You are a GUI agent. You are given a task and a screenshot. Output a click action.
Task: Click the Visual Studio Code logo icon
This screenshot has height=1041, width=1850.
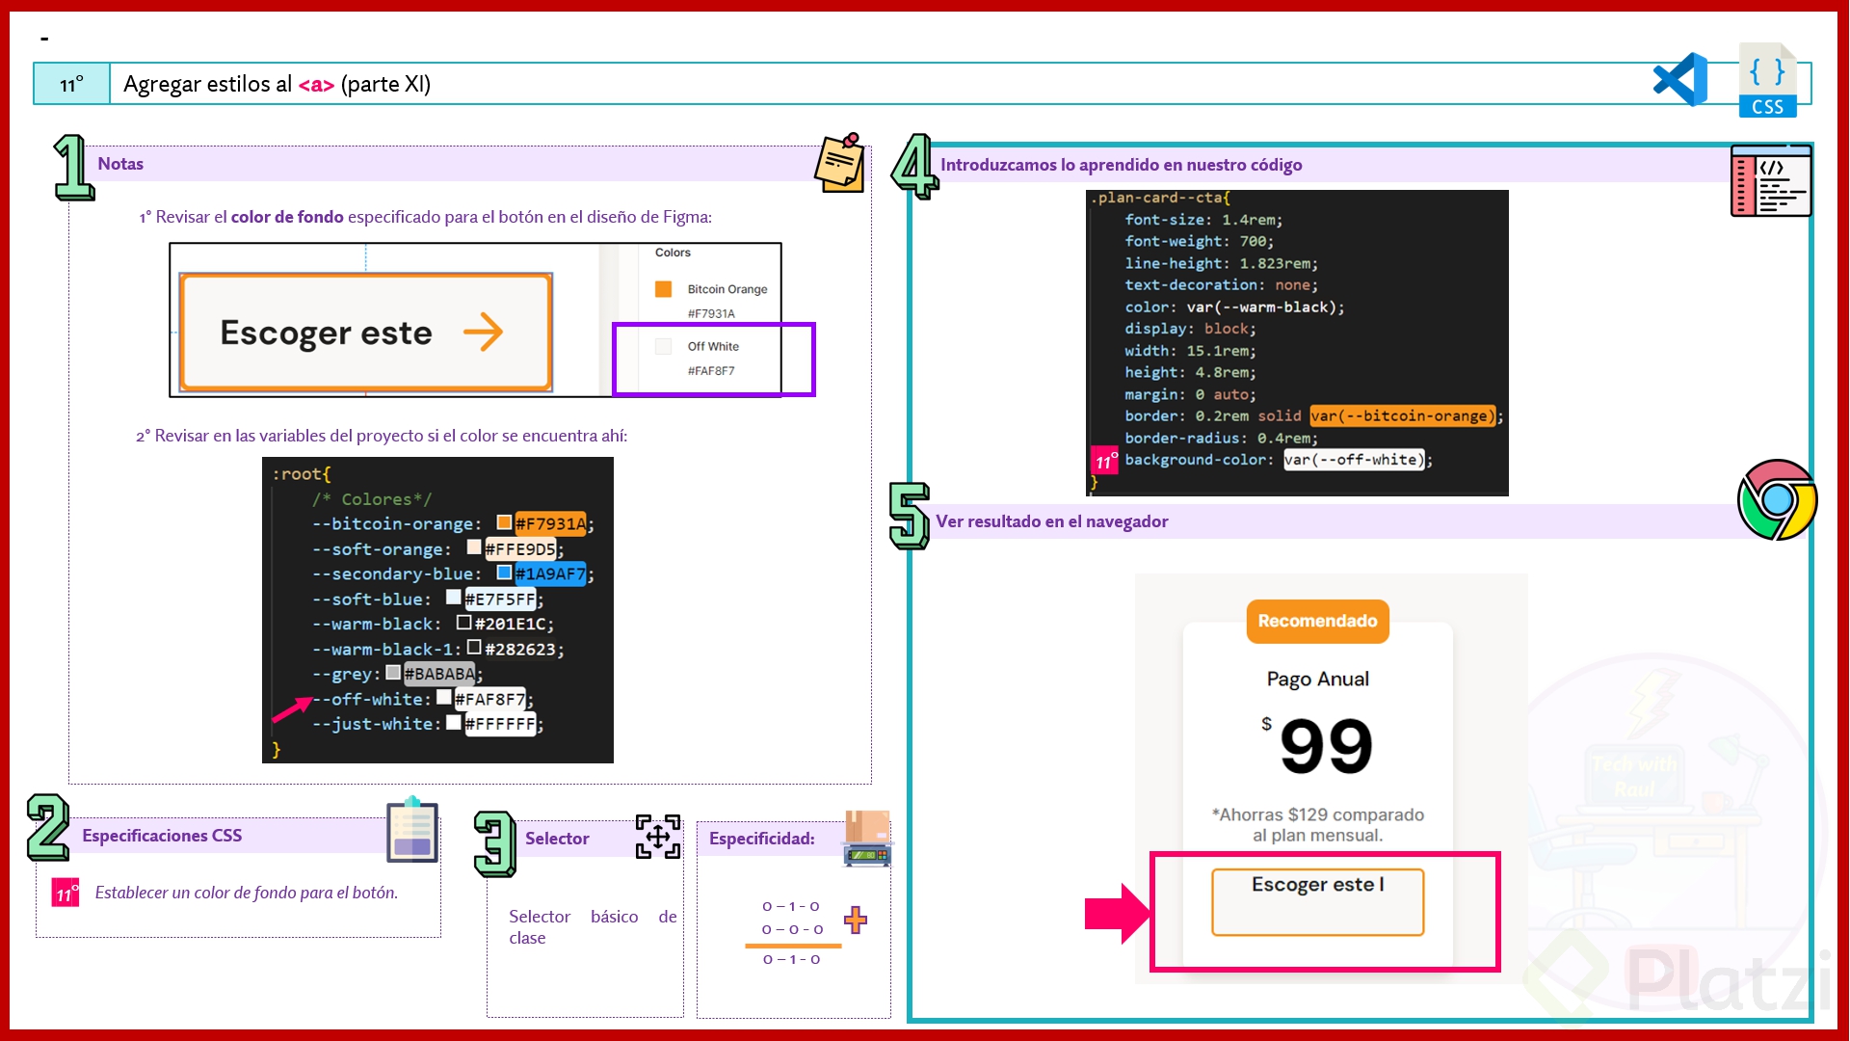[1679, 80]
